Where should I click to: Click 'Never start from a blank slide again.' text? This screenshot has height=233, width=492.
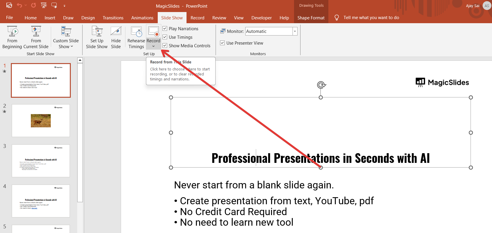254,185
